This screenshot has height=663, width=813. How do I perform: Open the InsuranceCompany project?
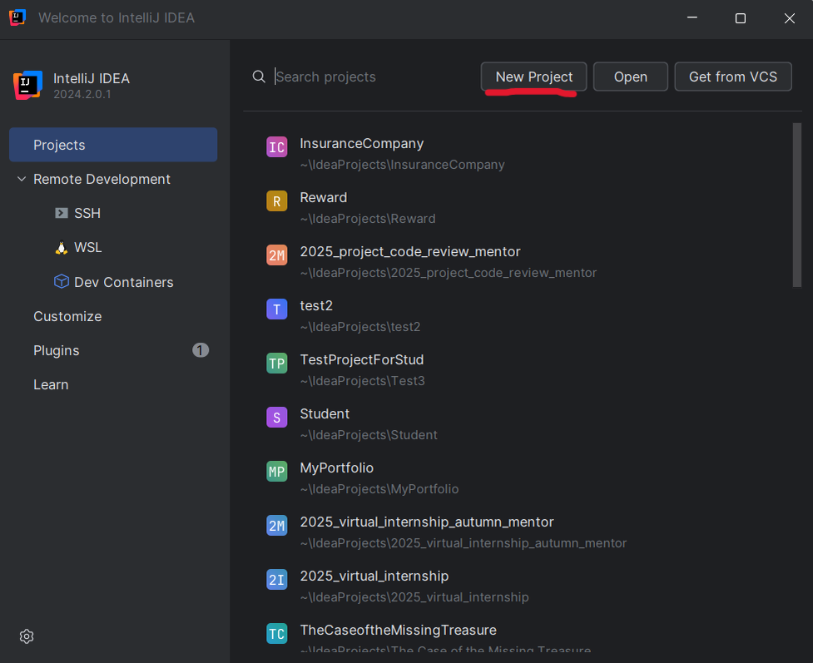tap(361, 144)
